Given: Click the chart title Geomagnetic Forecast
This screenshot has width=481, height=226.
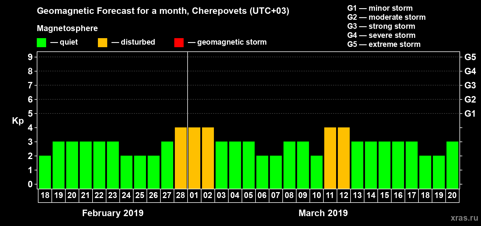Looking at the screenshot, I should (x=163, y=11).
